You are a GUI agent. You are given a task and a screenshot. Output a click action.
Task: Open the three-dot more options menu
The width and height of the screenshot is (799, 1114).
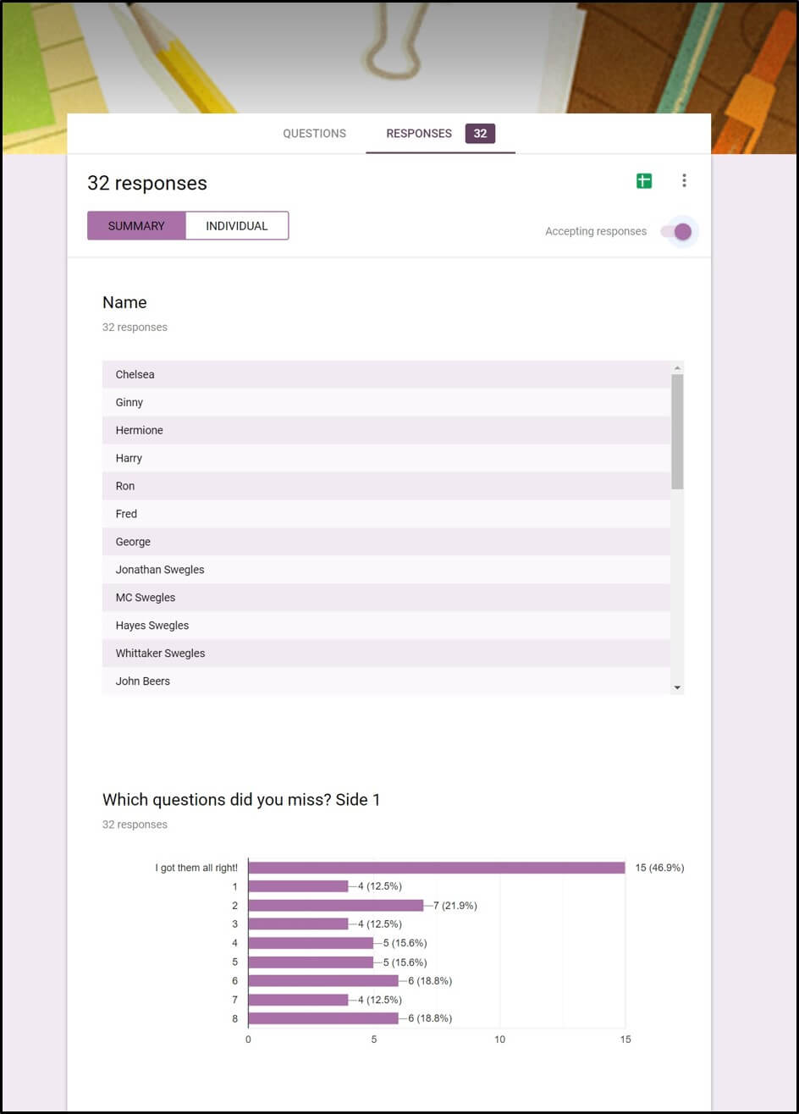(x=684, y=180)
